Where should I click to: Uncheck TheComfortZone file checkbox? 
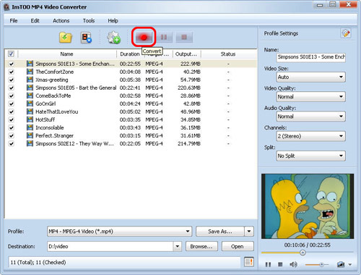(x=11, y=72)
